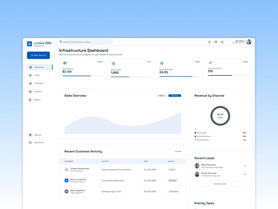Viewport: 278px width, 209px height.
Task: Select Monthly view in Sales Overview
Action: 175,96
